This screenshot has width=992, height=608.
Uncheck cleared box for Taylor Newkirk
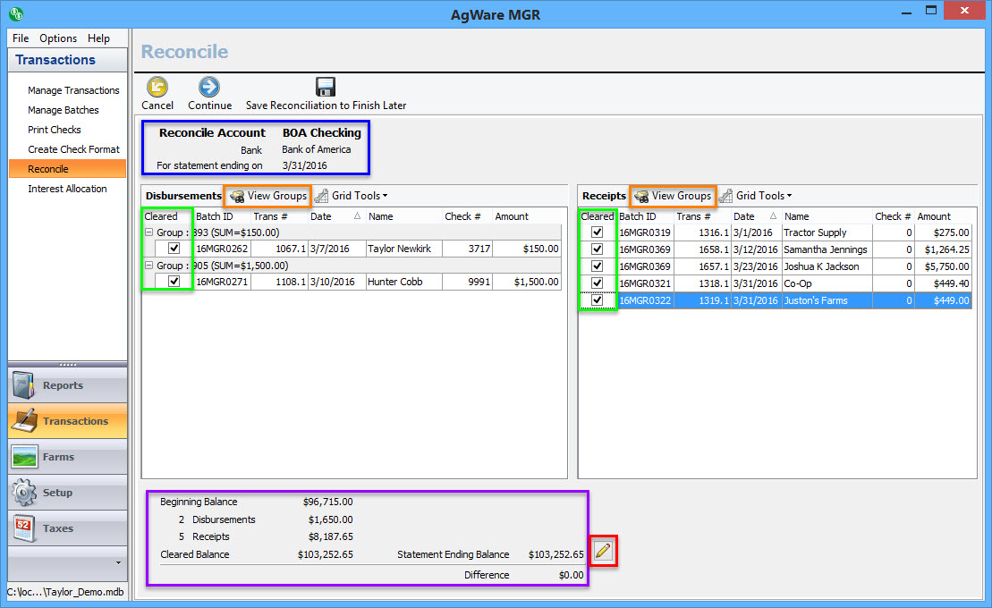pos(174,249)
